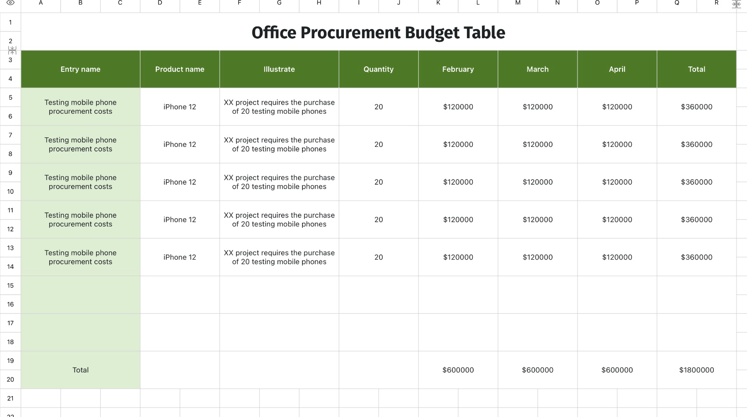Select the empty green entry cell in rows 15-16
Viewport: 747px width, 417px height.
tap(81, 295)
